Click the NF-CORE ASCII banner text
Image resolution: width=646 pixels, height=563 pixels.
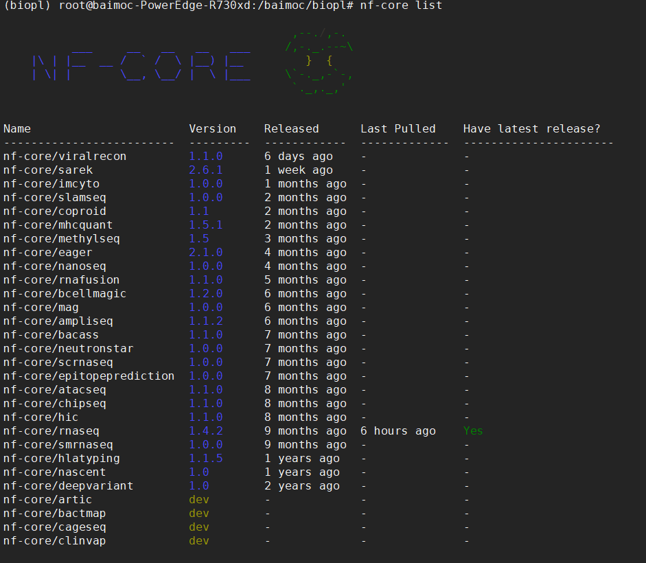click(141, 66)
